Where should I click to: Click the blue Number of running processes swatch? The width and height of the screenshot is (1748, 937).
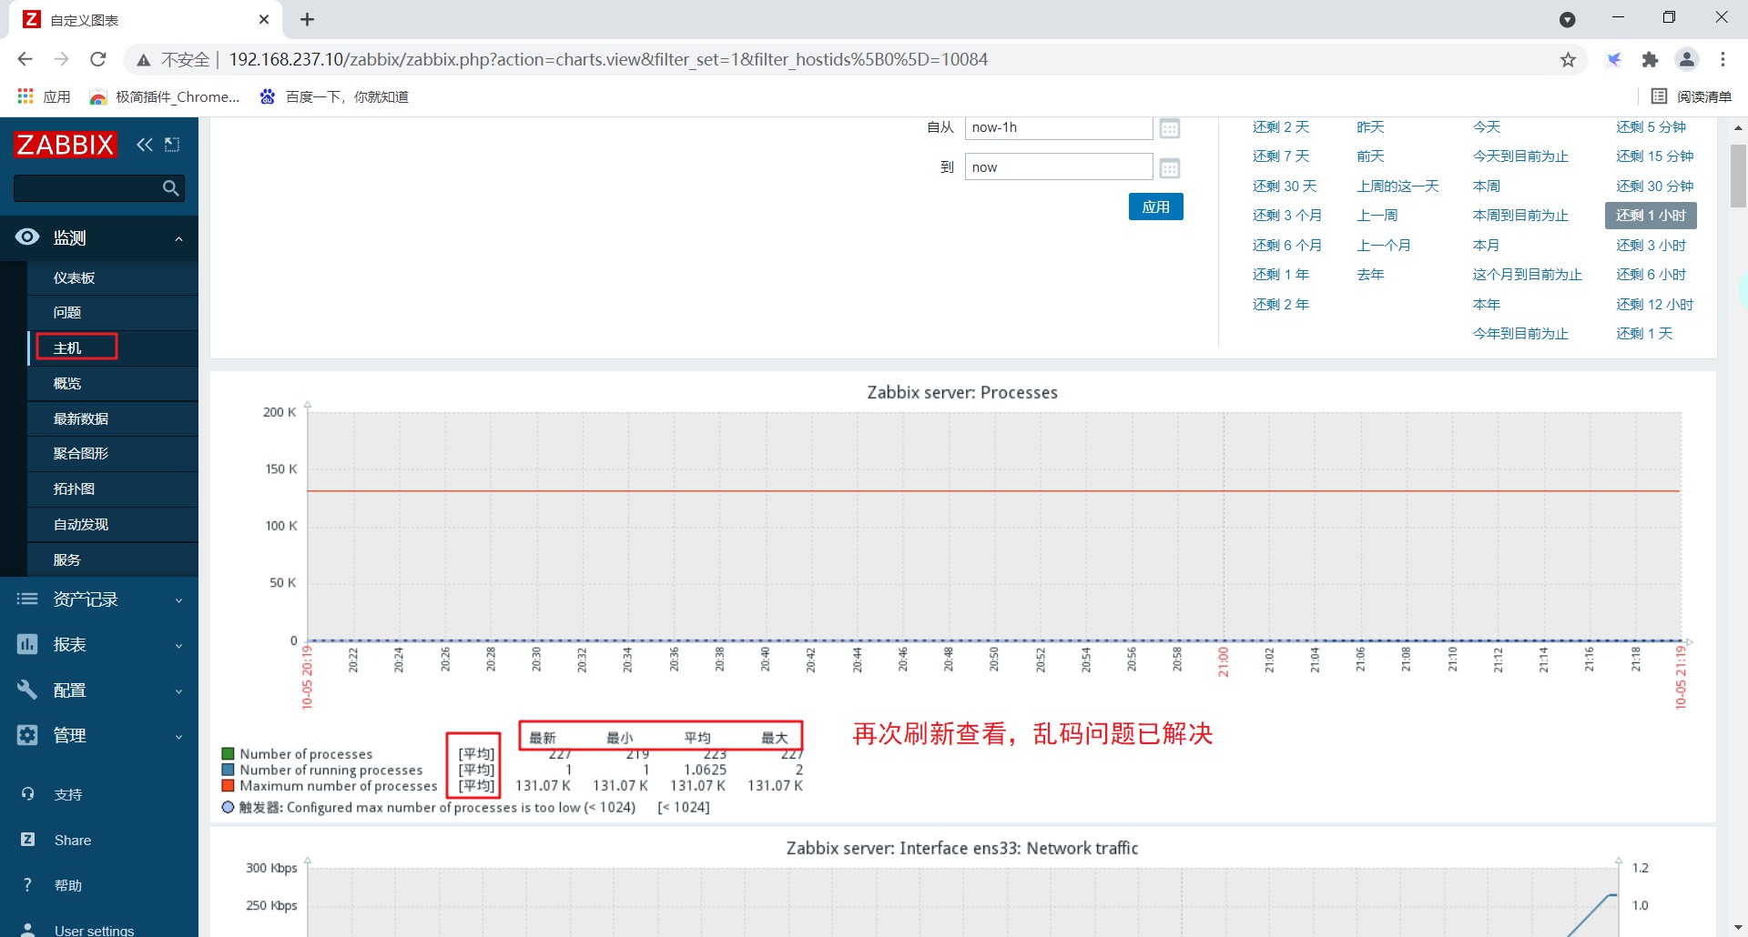(x=229, y=770)
